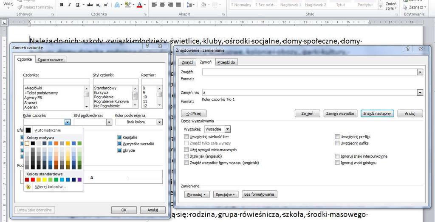Open Specjalne dropdown button
Viewport: 435px width, 222px height.
pyautogui.click(x=226, y=194)
